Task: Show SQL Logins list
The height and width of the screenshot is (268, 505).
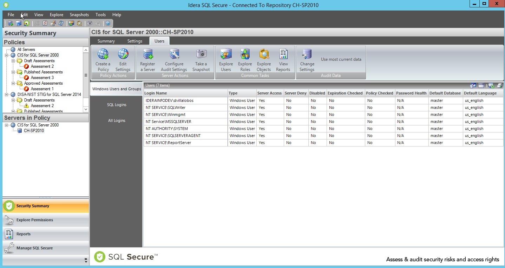Action: [117, 105]
